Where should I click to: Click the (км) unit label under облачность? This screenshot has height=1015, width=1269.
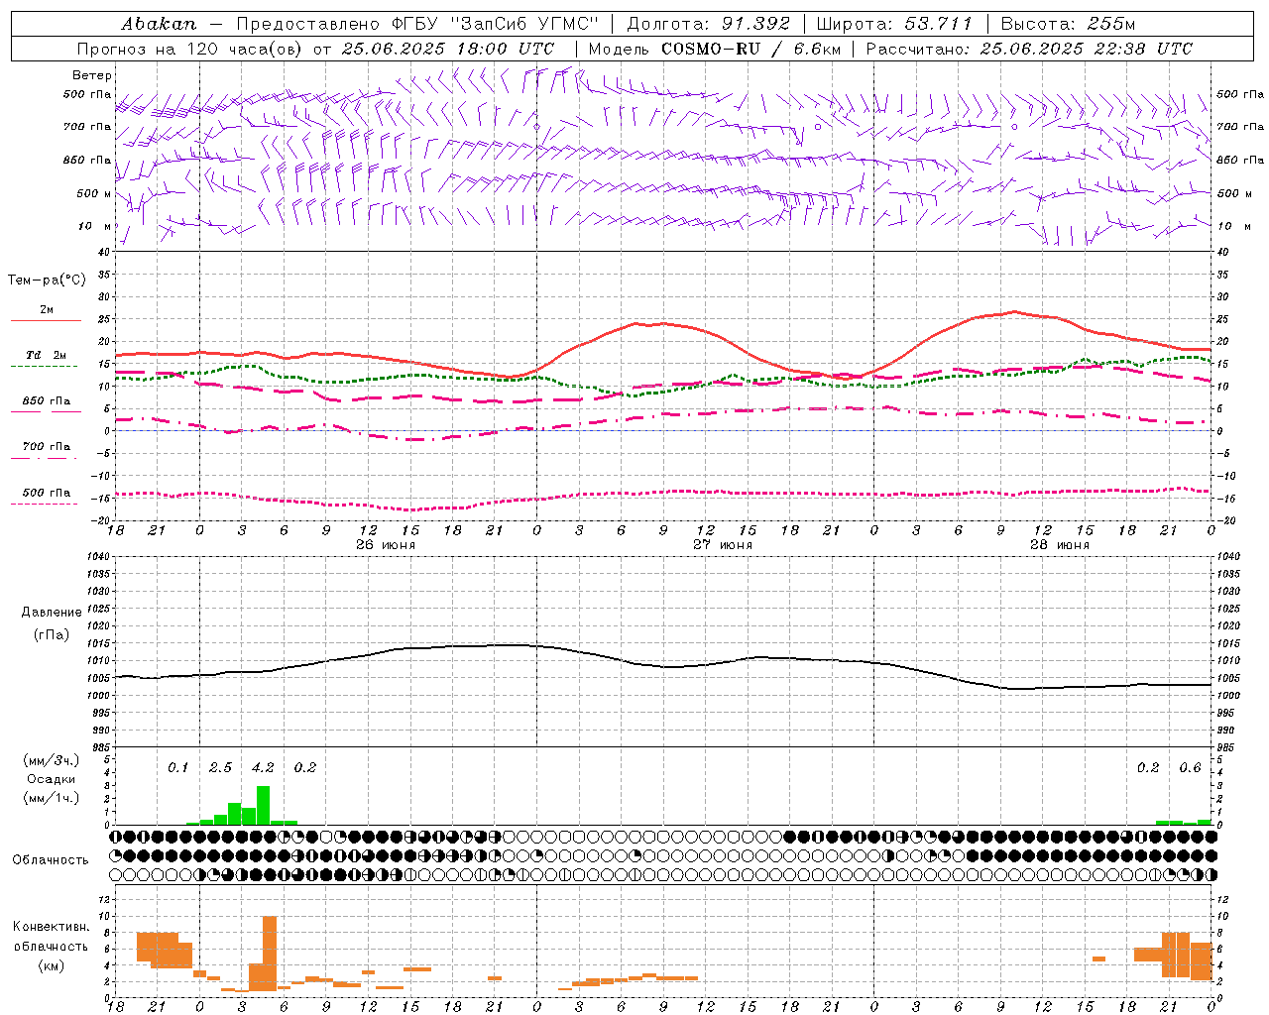tap(51, 965)
